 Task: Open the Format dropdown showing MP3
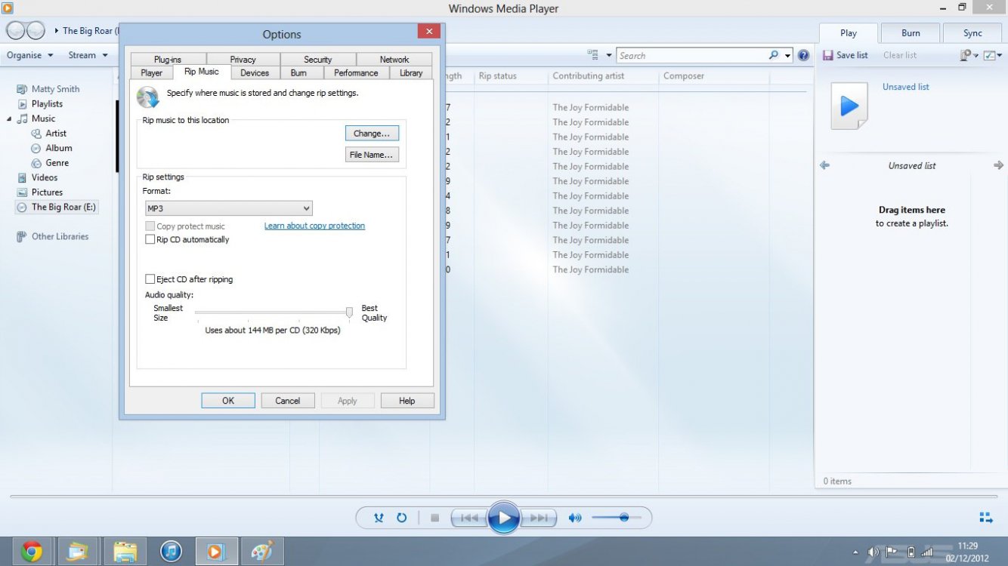(x=228, y=208)
